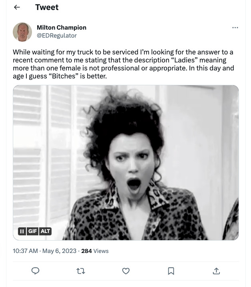Click the tweet body text
The image size is (251, 287).
point(123,64)
